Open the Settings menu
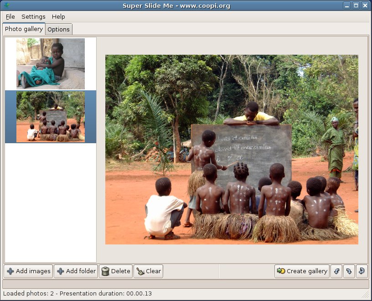Viewport: 372px width, 301px height. click(33, 16)
